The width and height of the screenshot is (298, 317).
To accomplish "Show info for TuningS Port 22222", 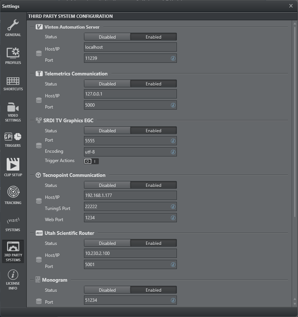I will (173, 207).
